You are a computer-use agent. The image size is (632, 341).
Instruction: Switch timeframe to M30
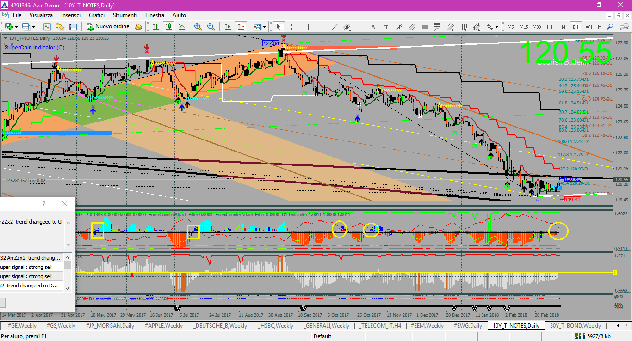click(537, 27)
